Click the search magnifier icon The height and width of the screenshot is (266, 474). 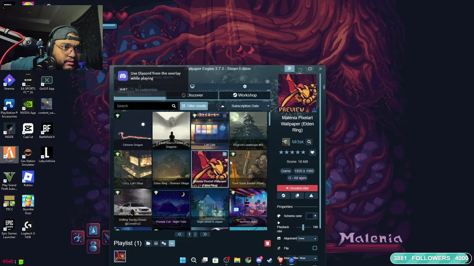[x=174, y=106]
